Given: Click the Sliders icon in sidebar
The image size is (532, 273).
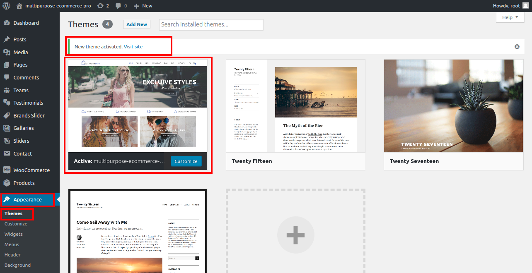Looking at the screenshot, I should tap(7, 141).
